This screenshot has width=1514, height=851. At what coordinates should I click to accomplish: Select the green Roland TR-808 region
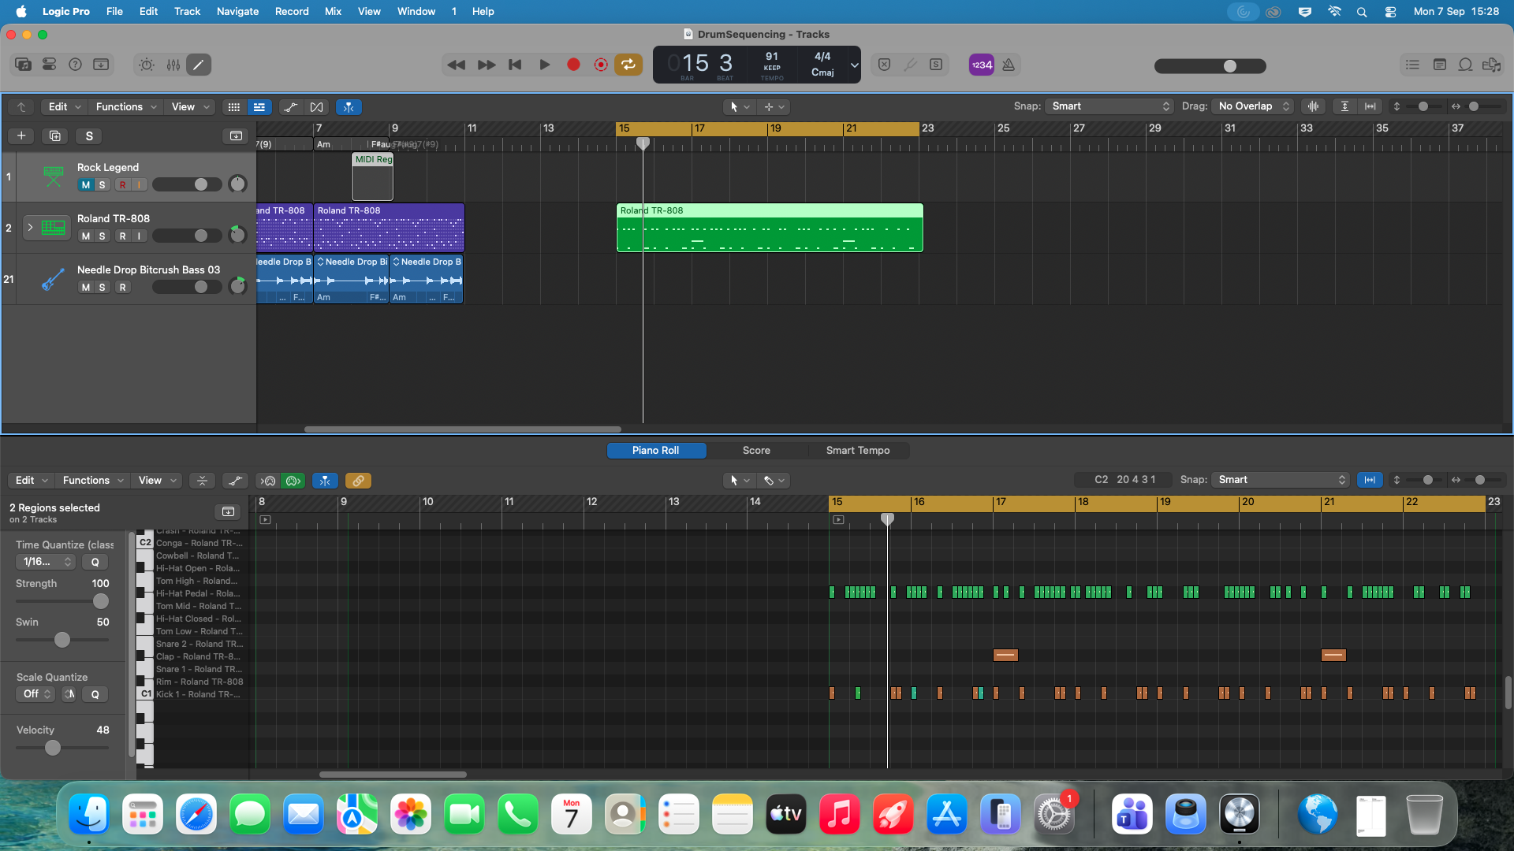click(x=770, y=228)
